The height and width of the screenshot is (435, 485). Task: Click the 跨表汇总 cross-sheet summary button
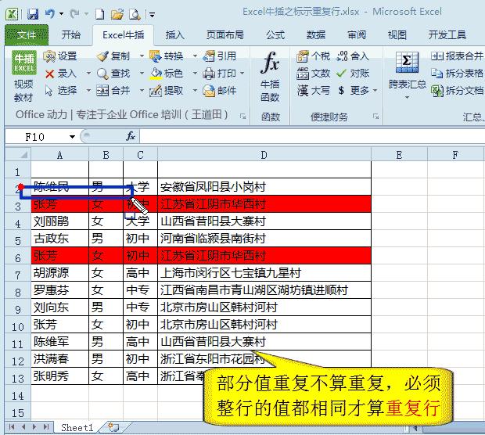tap(407, 76)
